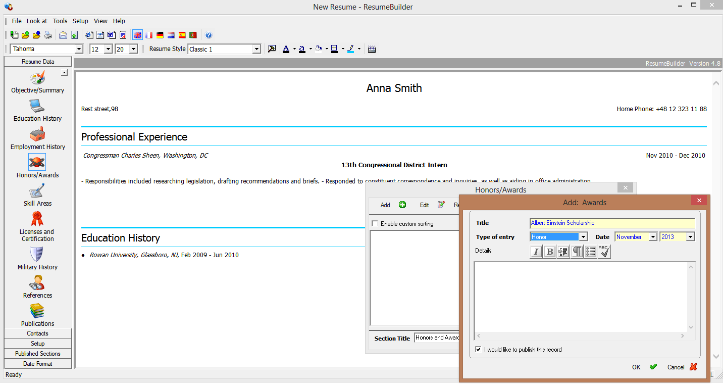This screenshot has width=723, height=384.
Task: Run the ABC spell check tool
Action: [604, 252]
